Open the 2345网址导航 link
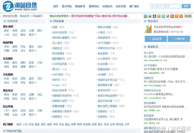Screen dimensions: 194x133 pyautogui.click(x=59, y=64)
